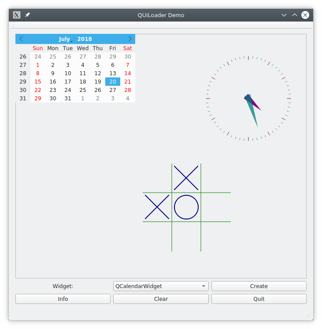This screenshot has width=322, height=329.
Task: Go to next month in calendar
Action: coord(130,39)
